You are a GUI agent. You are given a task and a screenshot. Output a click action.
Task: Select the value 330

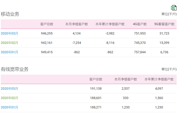tap(126, 98)
